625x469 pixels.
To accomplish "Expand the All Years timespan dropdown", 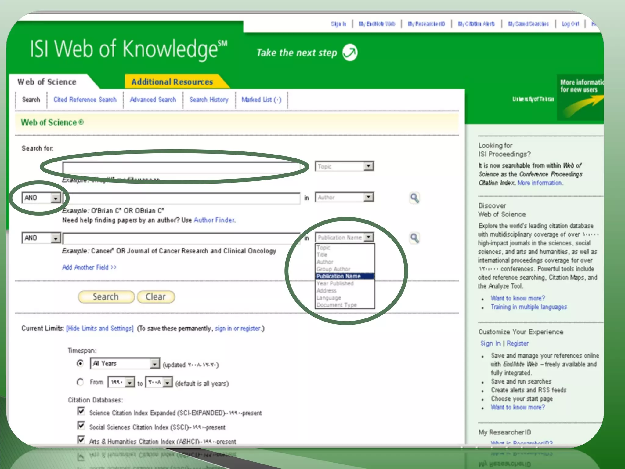I will (x=155, y=364).
